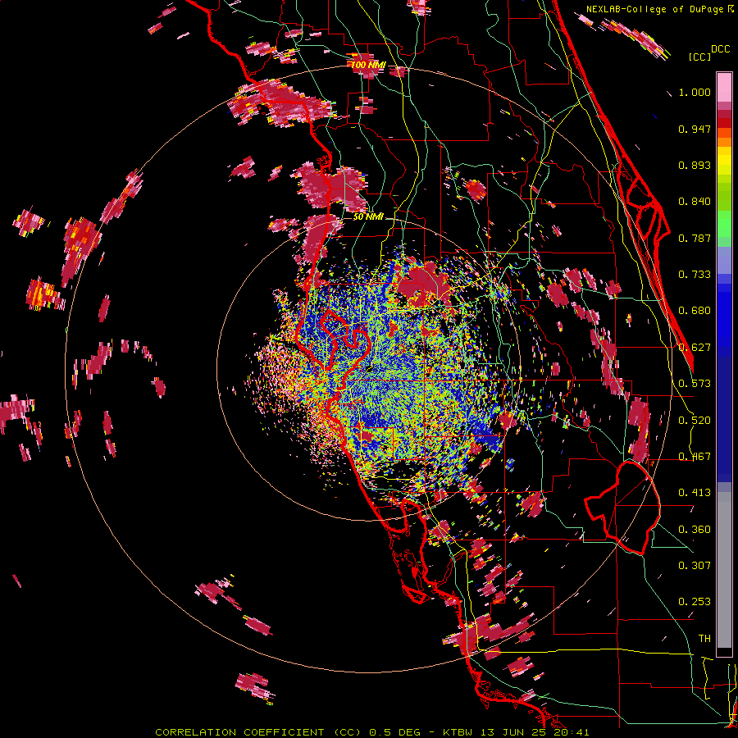The height and width of the screenshot is (738, 738).
Task: Click the 0.947 color scale label
Action: point(695,129)
